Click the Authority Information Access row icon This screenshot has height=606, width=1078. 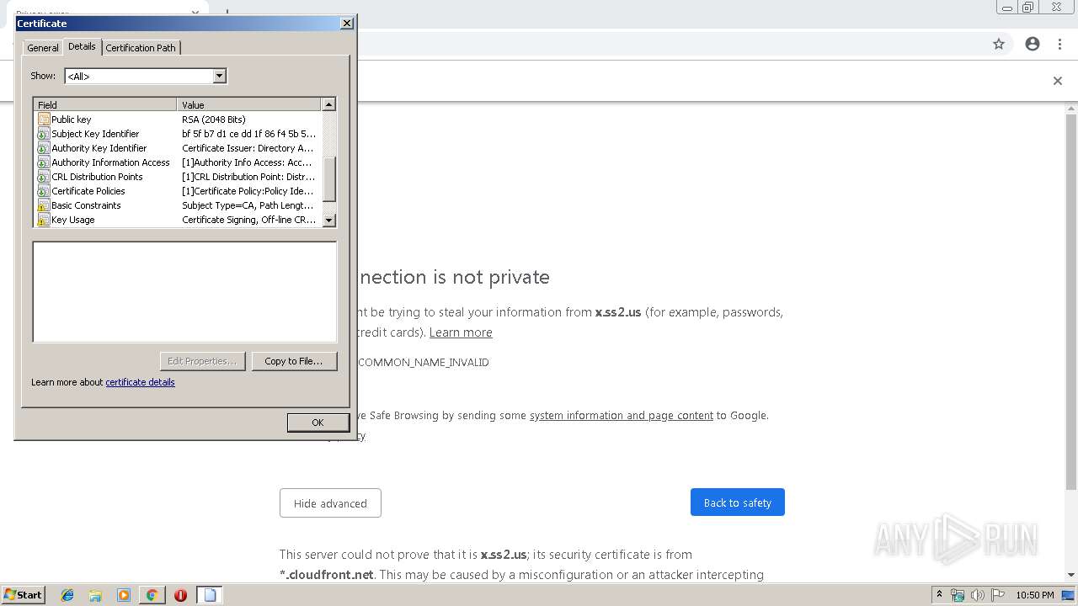click(44, 162)
